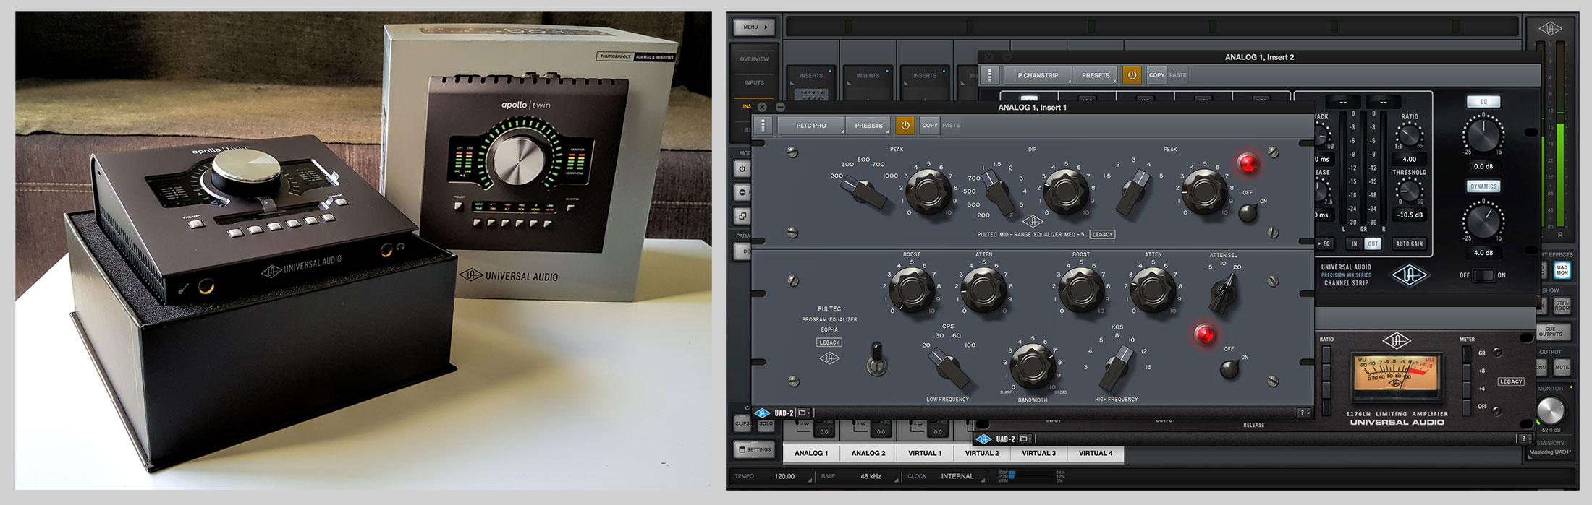This screenshot has height=505, width=1592.
Task: Select the VIRTUAL 1 channel tab
Action: click(x=925, y=453)
